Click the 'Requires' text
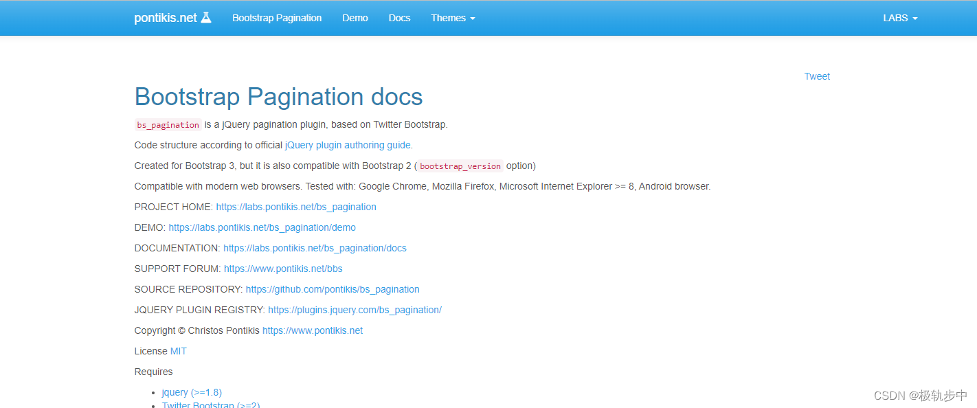The width and height of the screenshot is (977, 408). pos(154,372)
